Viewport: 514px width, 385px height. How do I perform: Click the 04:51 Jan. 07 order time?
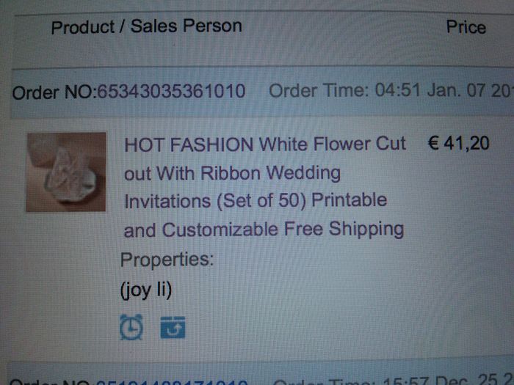pyautogui.click(x=444, y=90)
